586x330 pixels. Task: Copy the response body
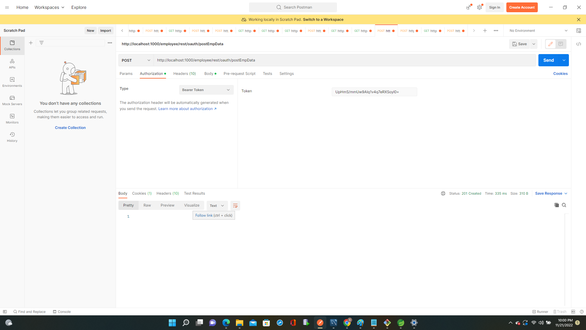tap(556, 205)
